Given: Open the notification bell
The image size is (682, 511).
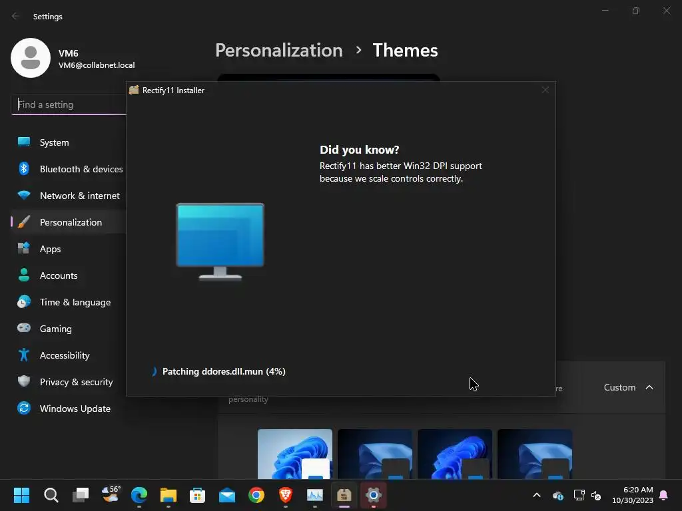Looking at the screenshot, I should click(x=664, y=495).
